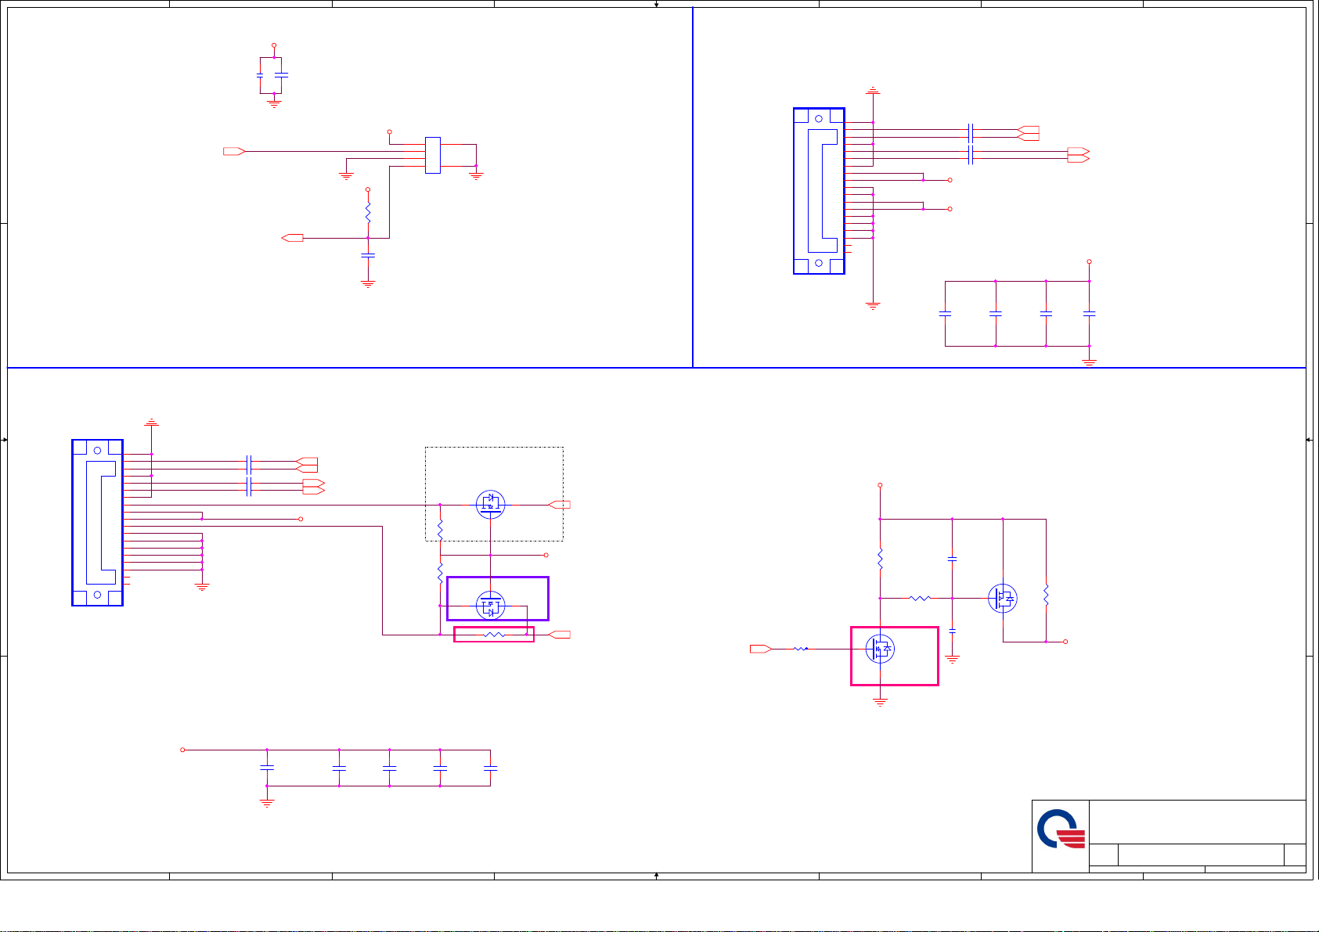Click the ground symbol beneath the grounded-source MOSFET
The image size is (1319, 932).
880,703
